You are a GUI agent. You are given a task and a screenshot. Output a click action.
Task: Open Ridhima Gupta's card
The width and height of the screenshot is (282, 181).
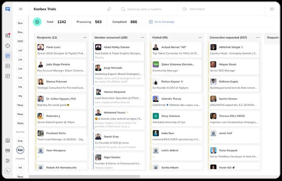coord(234,85)
